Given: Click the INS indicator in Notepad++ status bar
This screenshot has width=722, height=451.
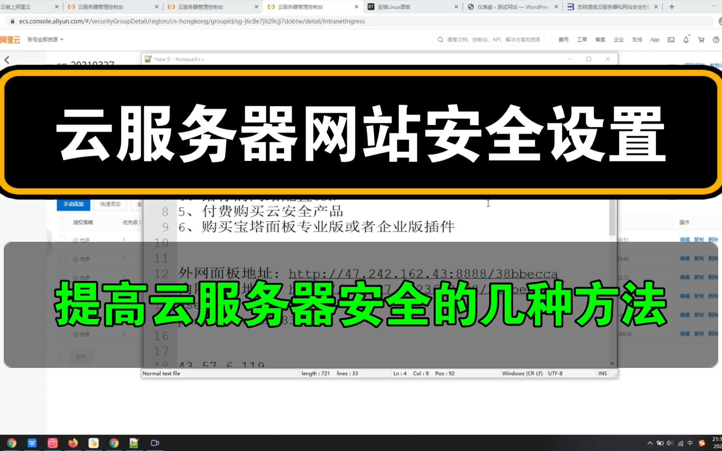Looking at the screenshot, I should click(x=603, y=373).
